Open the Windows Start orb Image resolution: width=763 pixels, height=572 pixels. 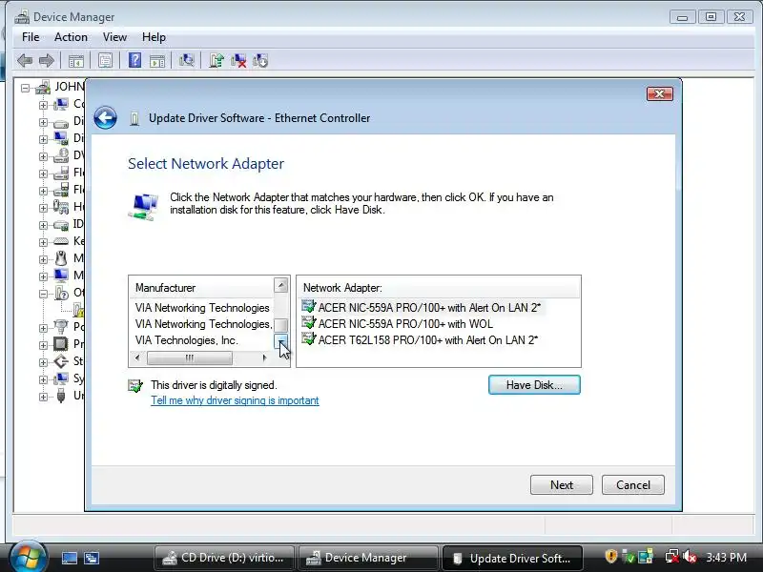click(29, 557)
